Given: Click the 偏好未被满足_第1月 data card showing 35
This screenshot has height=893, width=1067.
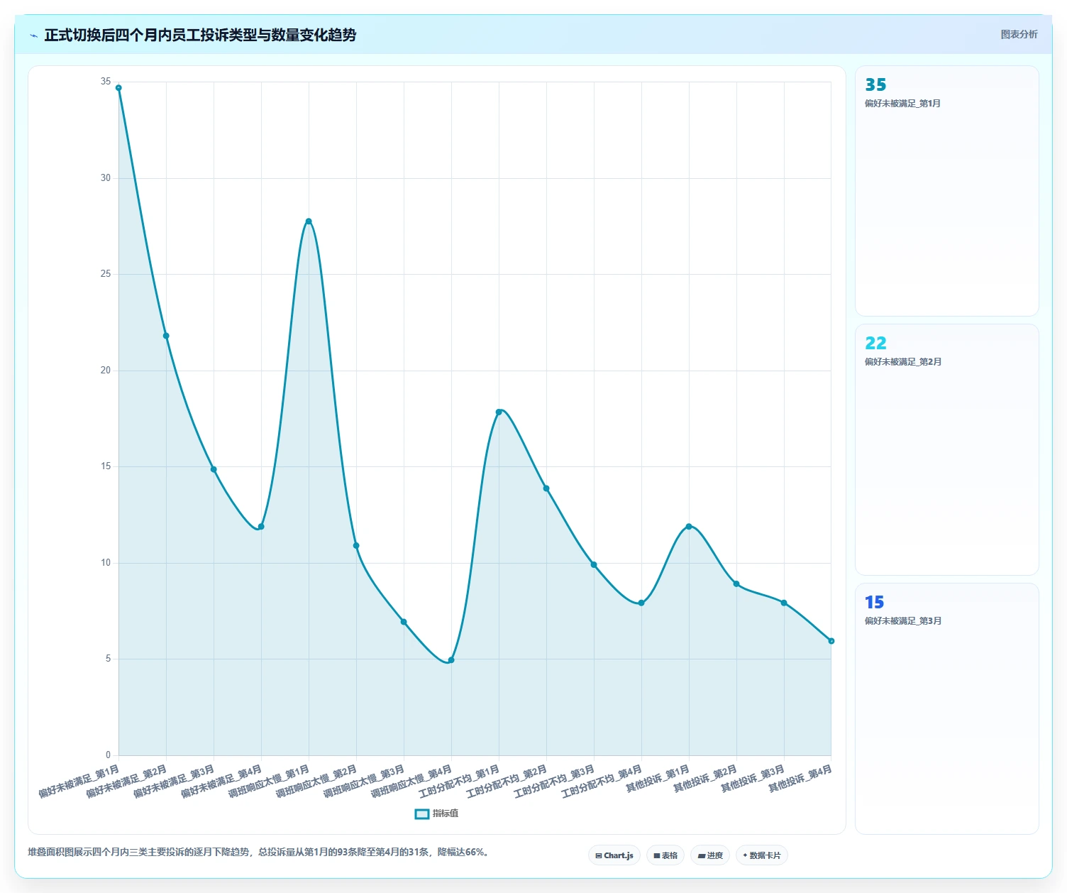Looking at the screenshot, I should click(x=947, y=191).
